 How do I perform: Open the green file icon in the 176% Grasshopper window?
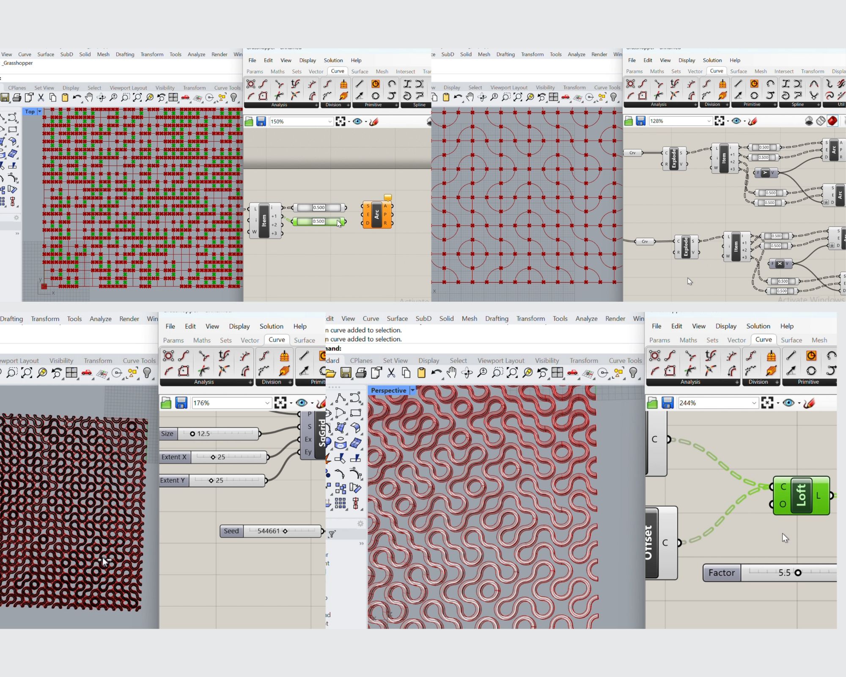tap(166, 403)
